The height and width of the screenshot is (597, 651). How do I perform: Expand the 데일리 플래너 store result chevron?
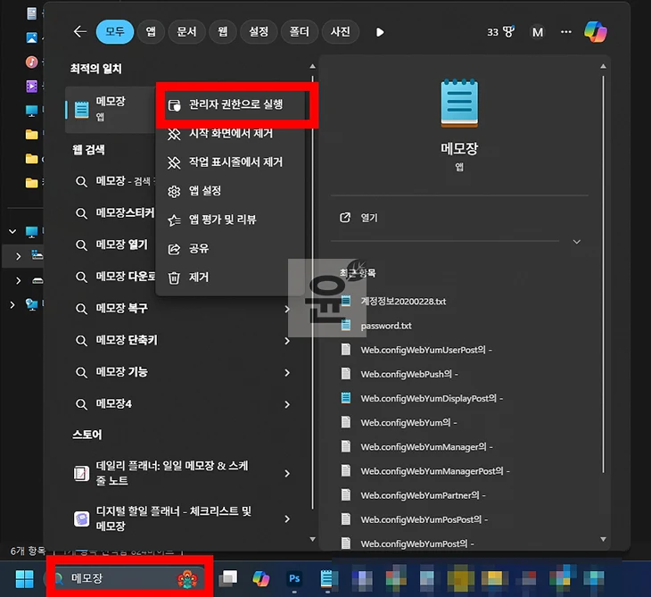coord(287,474)
